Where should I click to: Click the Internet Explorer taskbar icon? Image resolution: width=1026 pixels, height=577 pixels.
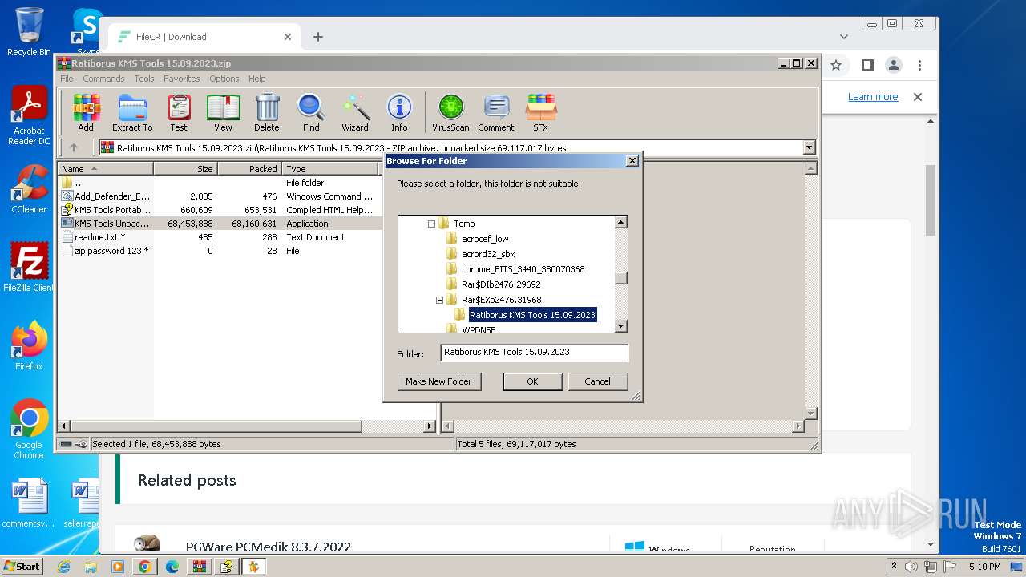[63, 567]
